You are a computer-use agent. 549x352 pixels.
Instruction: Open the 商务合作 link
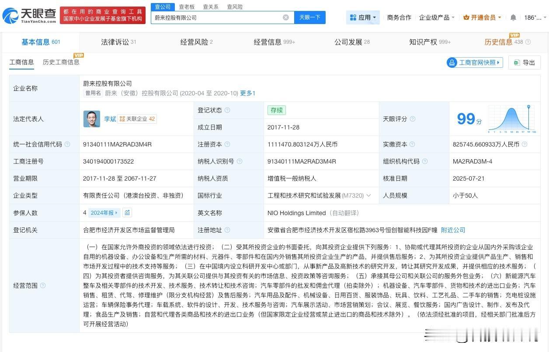click(399, 17)
